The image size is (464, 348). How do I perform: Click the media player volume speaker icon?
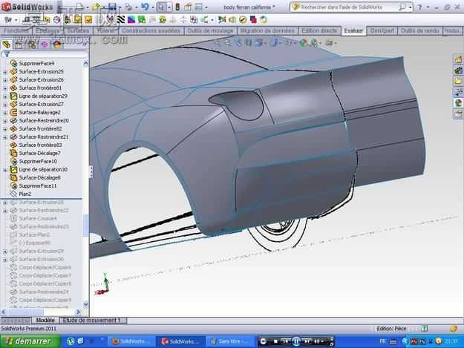coord(316,341)
